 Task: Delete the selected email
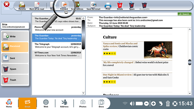120,6
